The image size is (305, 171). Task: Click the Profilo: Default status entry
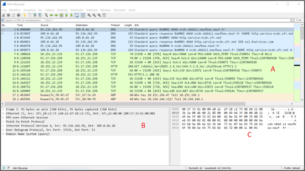[292, 168]
